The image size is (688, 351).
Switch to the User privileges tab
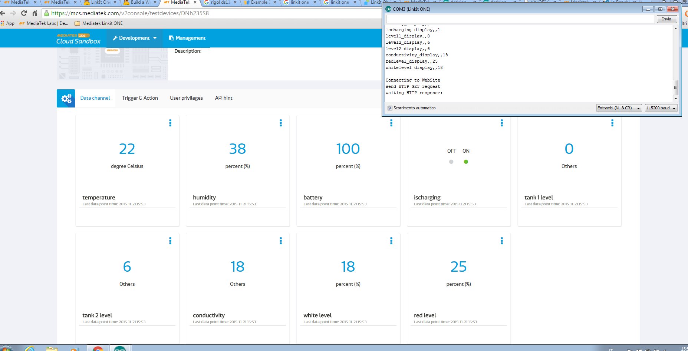click(x=187, y=98)
